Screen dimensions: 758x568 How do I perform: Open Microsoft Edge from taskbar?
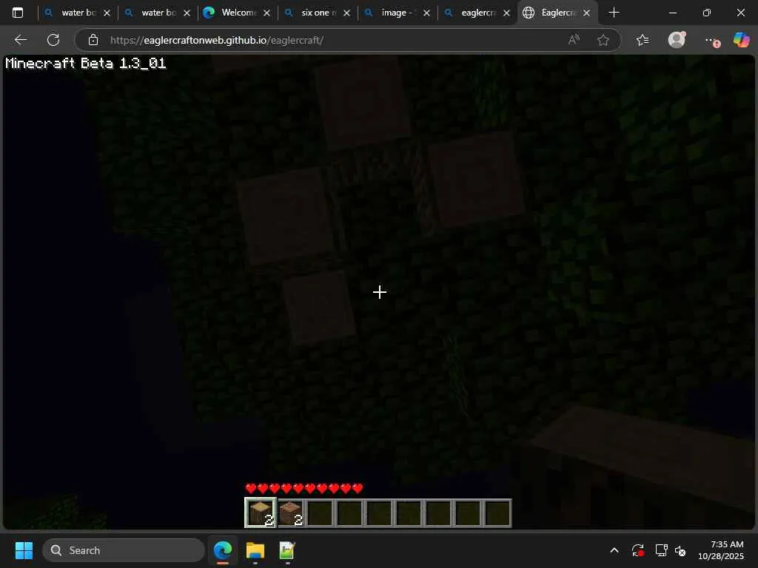[x=223, y=550]
